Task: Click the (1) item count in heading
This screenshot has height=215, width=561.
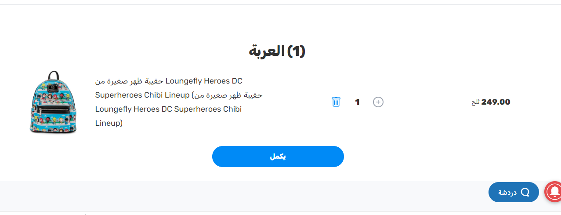Action: pyautogui.click(x=296, y=51)
